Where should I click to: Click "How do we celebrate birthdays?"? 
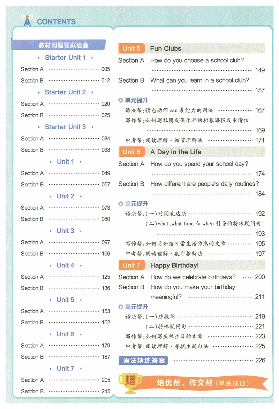coord(193,277)
